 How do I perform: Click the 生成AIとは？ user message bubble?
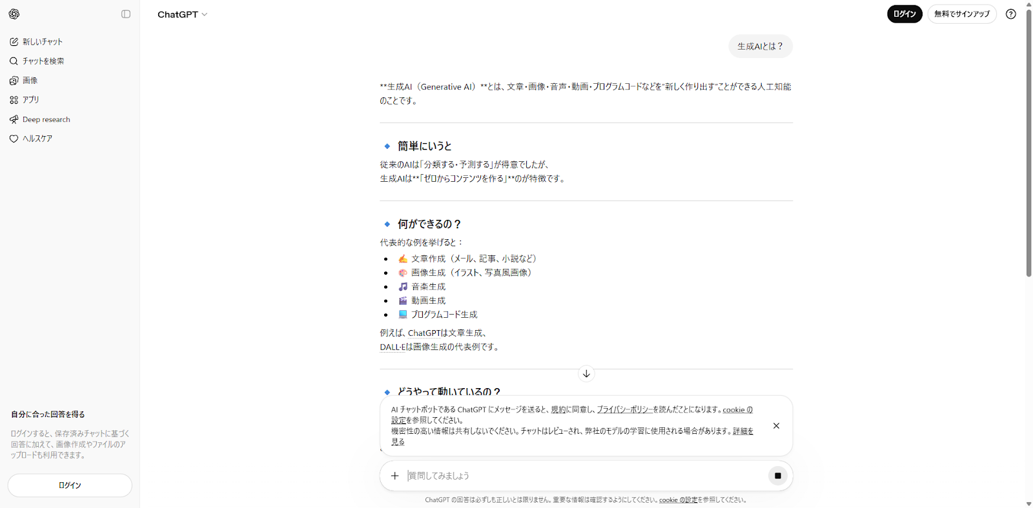point(761,46)
